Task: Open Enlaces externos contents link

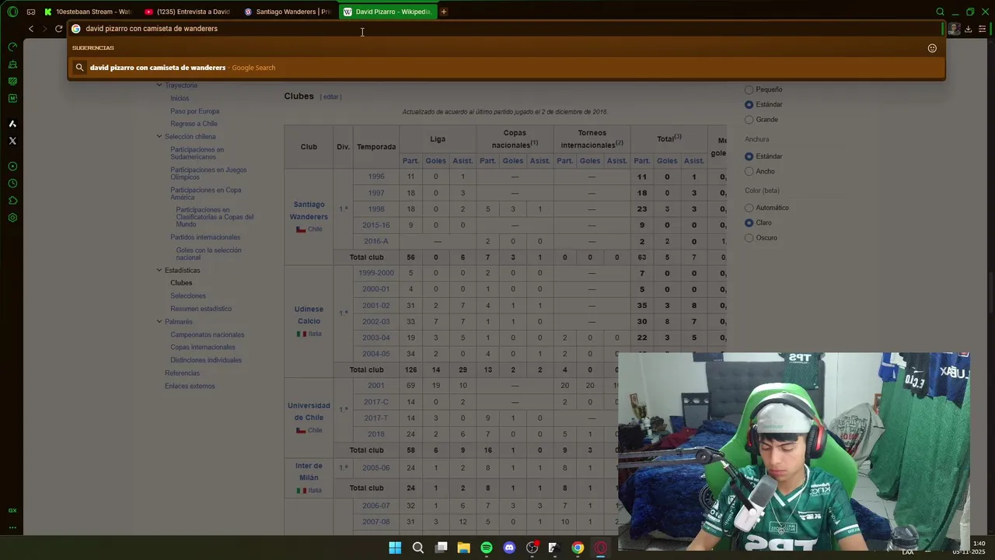Action: pos(190,386)
